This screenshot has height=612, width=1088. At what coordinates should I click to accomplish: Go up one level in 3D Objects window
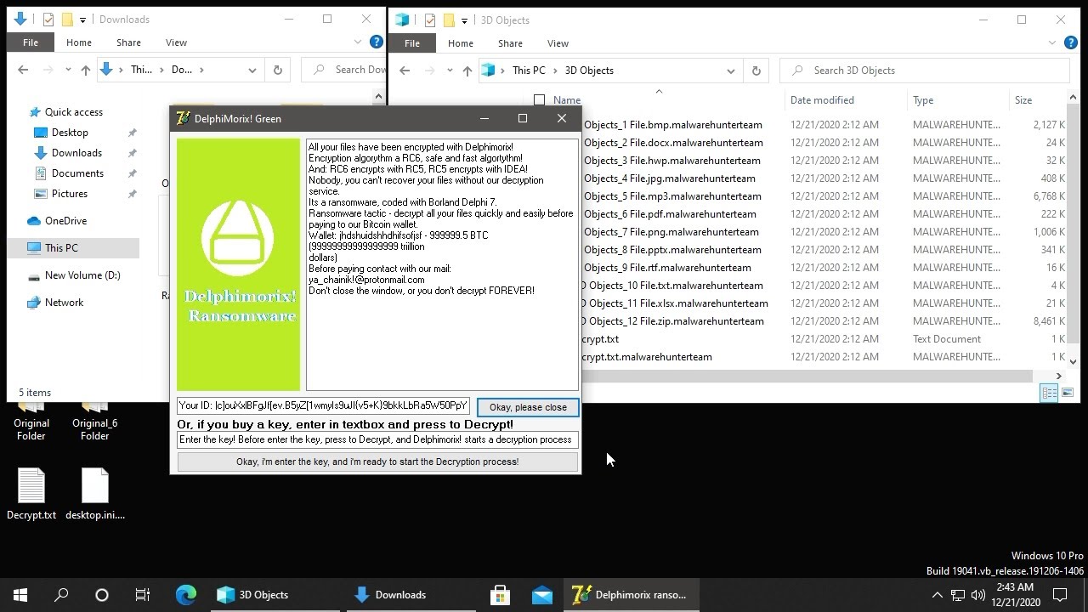467,71
